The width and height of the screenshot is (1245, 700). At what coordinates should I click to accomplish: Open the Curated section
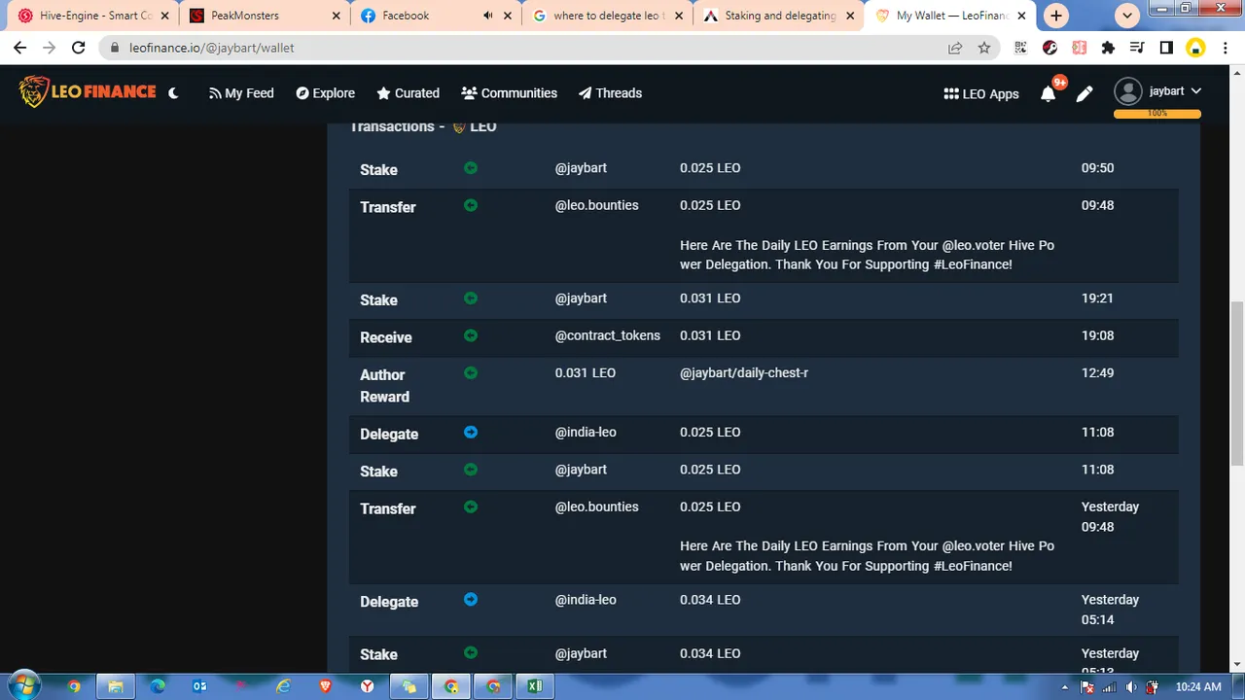click(408, 93)
